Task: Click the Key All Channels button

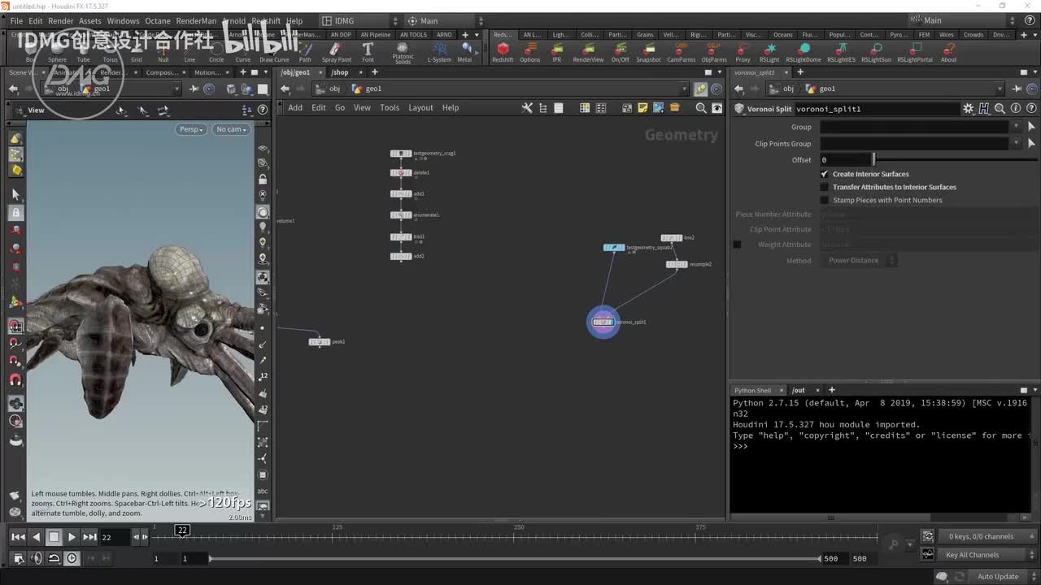Action: [972, 555]
